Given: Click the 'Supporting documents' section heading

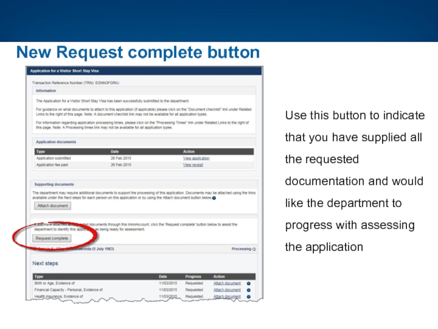Looking at the screenshot, I should coord(54,185).
